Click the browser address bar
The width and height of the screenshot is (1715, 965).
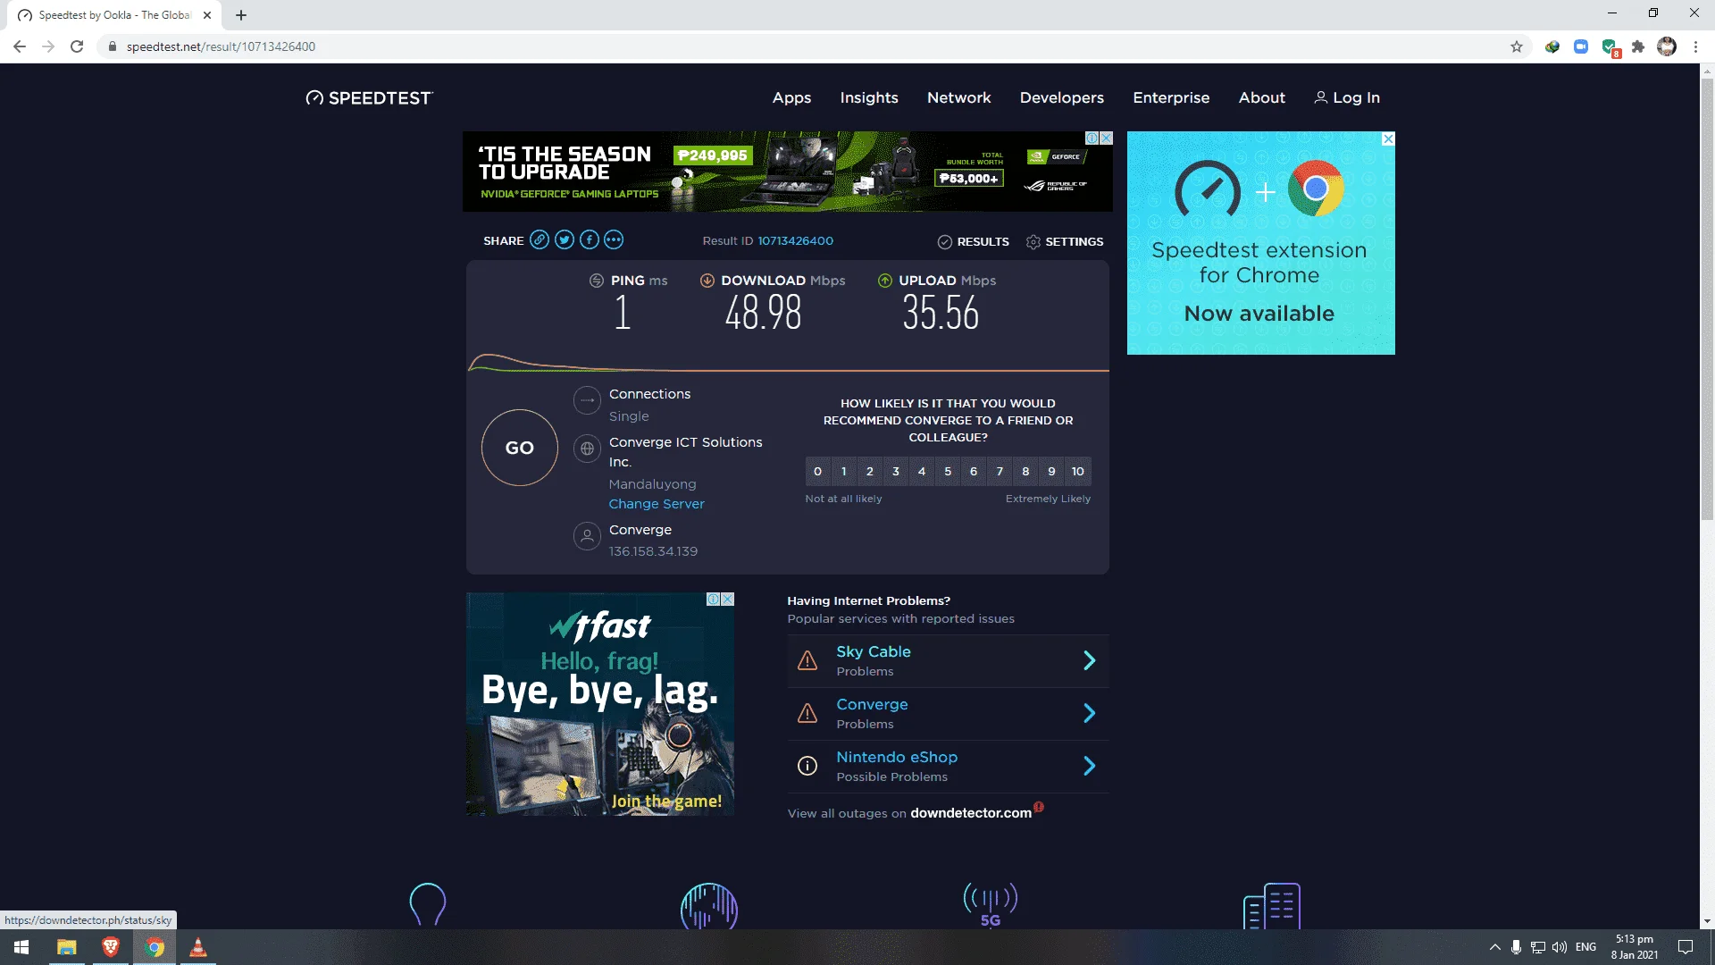804,46
